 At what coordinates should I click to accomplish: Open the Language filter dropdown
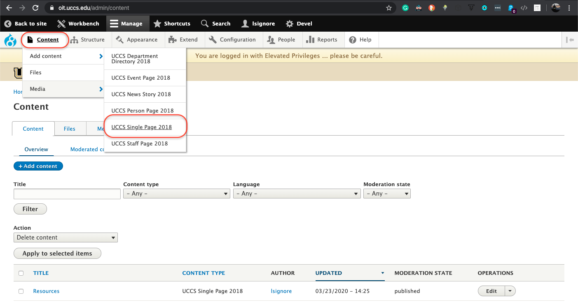point(297,194)
